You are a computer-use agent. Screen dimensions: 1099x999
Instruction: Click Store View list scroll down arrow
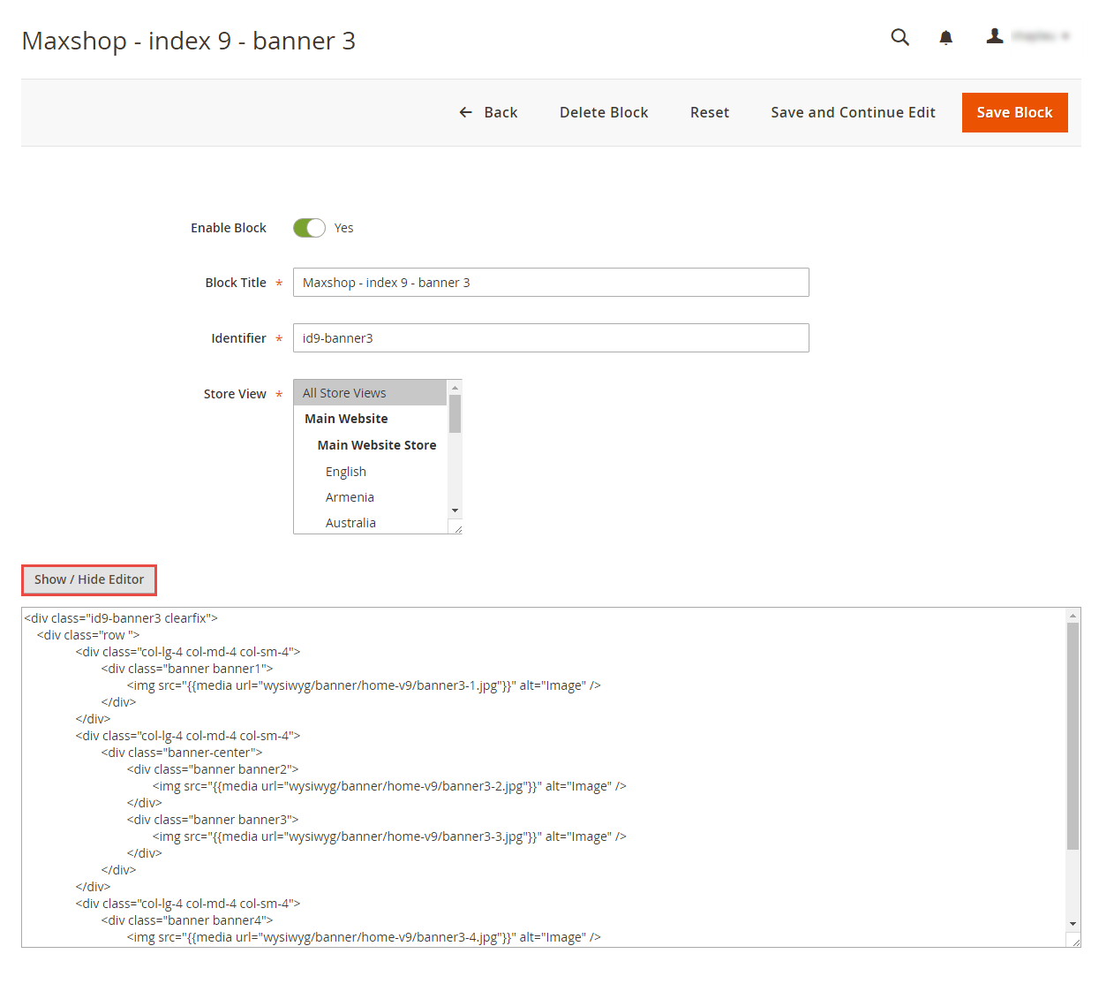[x=455, y=511]
